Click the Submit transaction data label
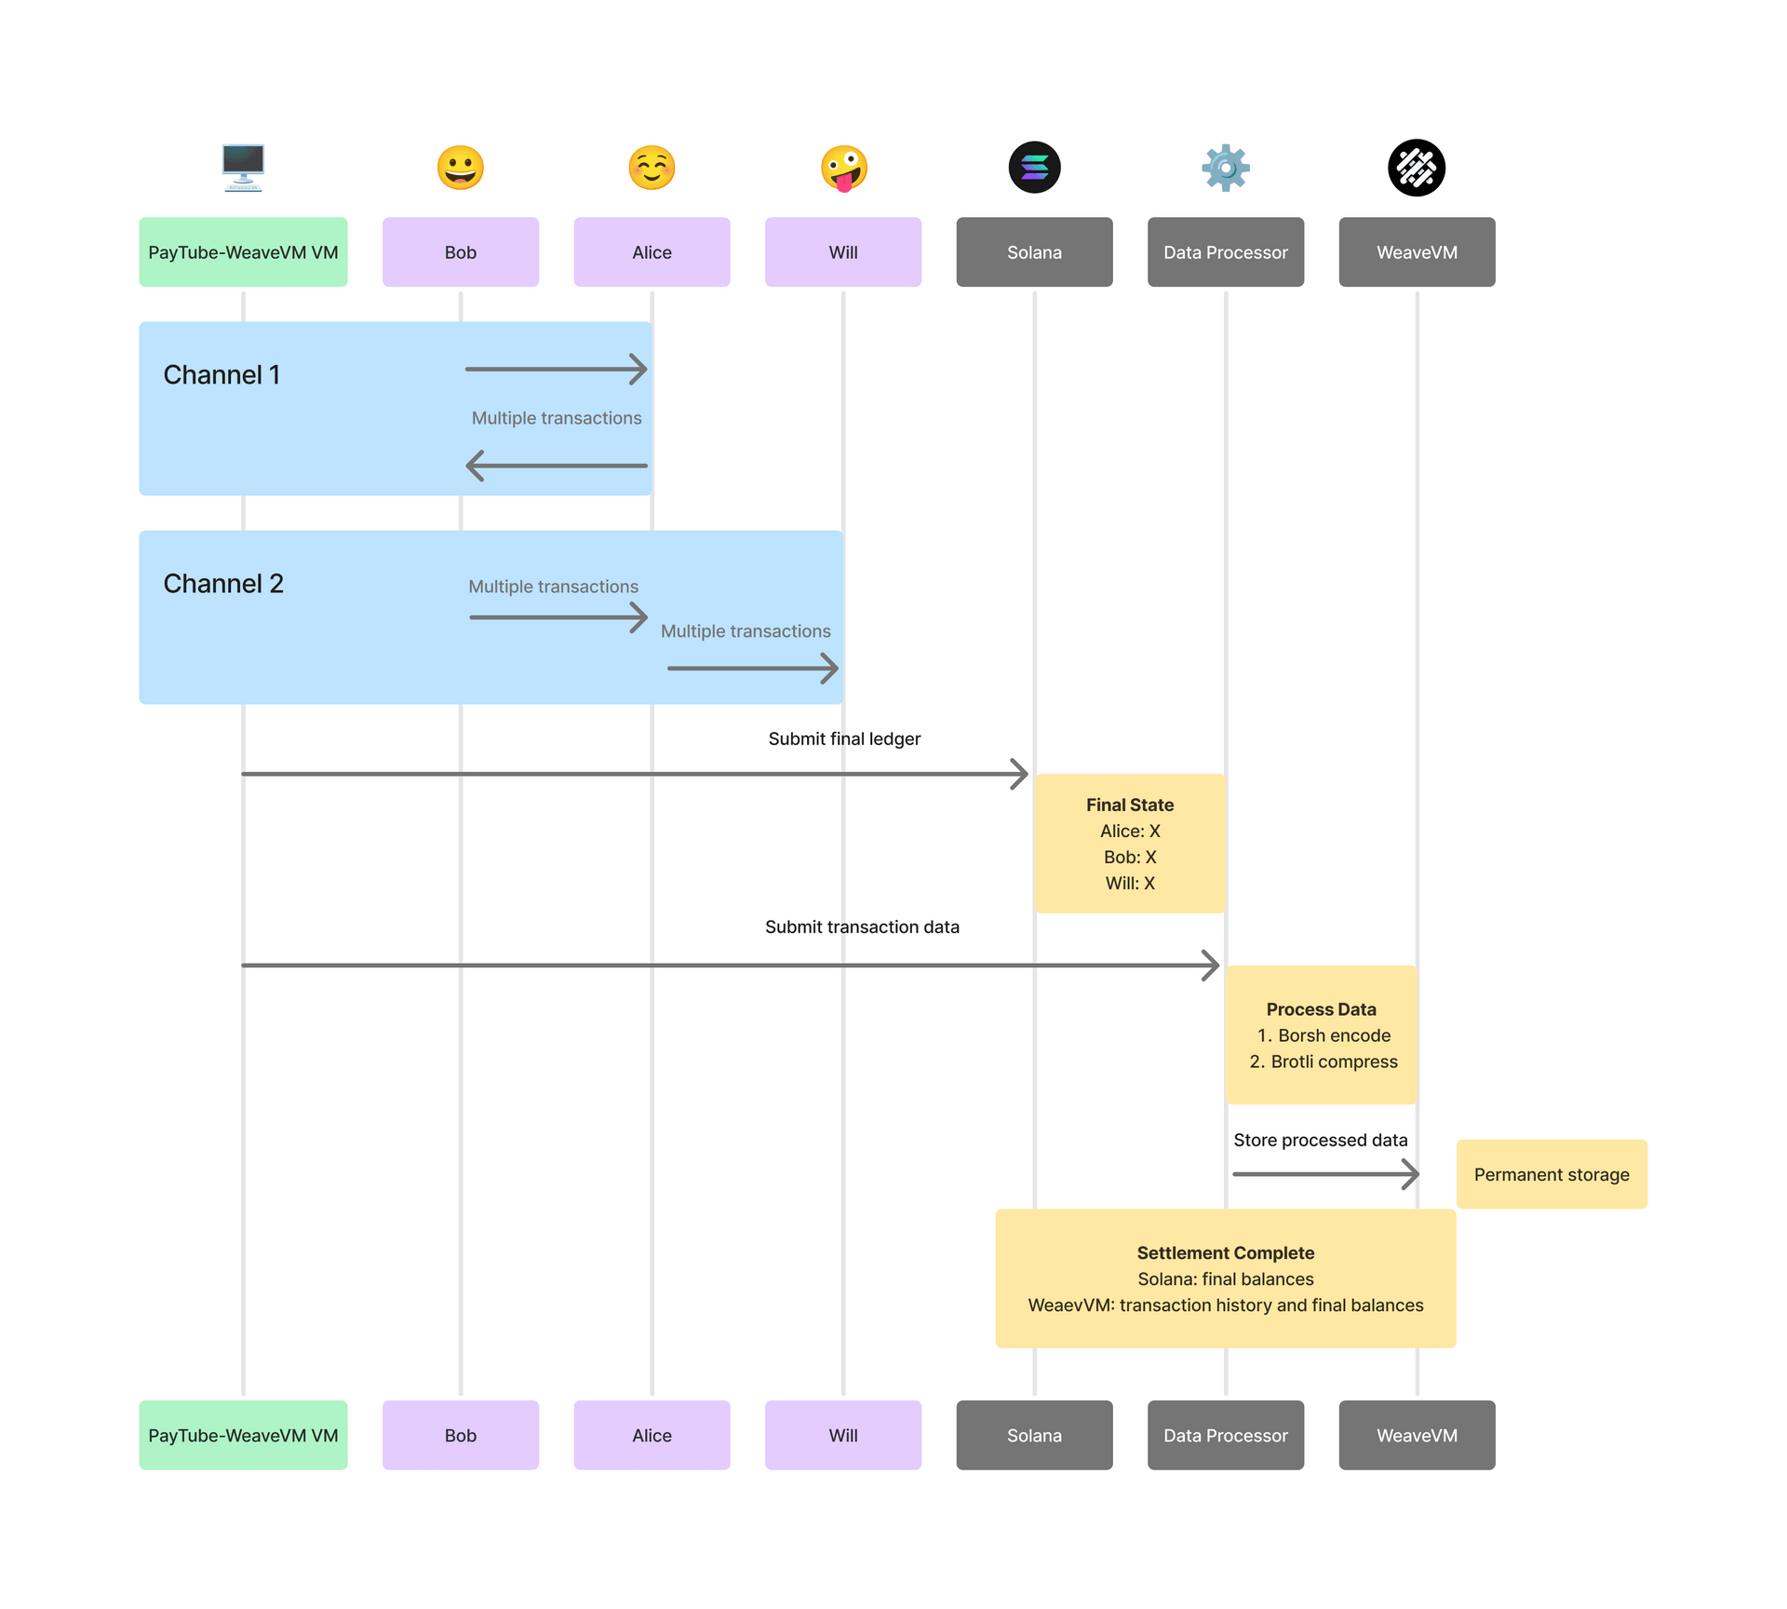 862,926
